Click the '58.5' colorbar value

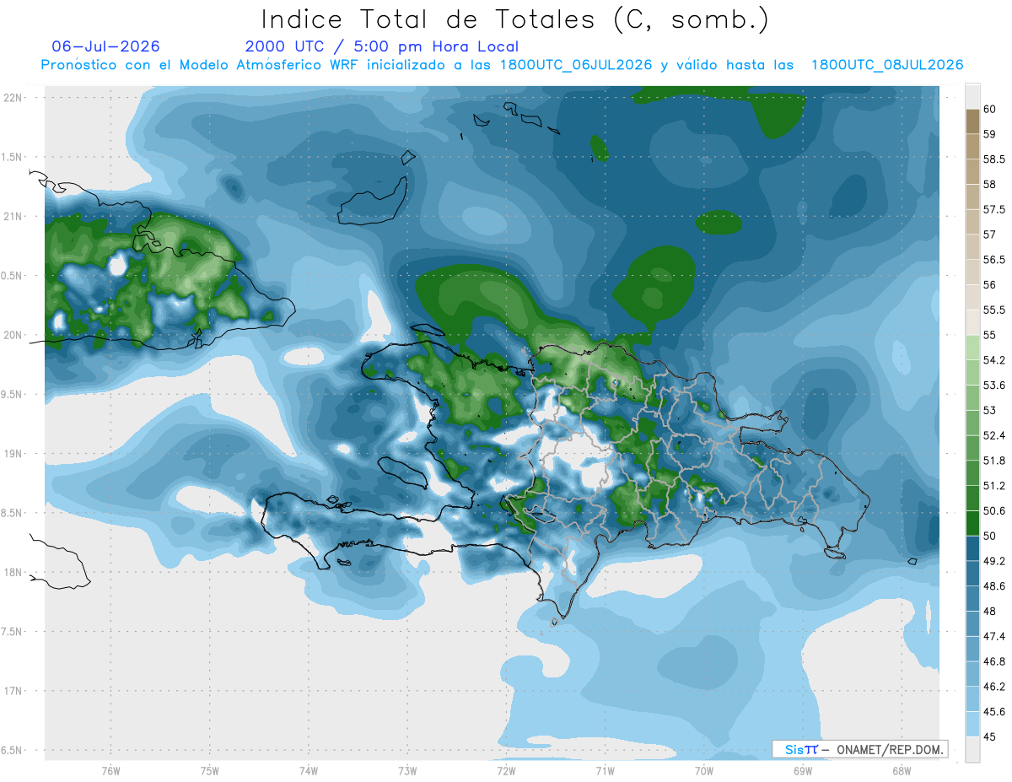coord(993,159)
